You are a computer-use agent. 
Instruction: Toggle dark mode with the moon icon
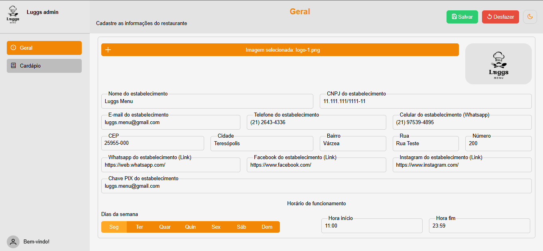(x=530, y=17)
